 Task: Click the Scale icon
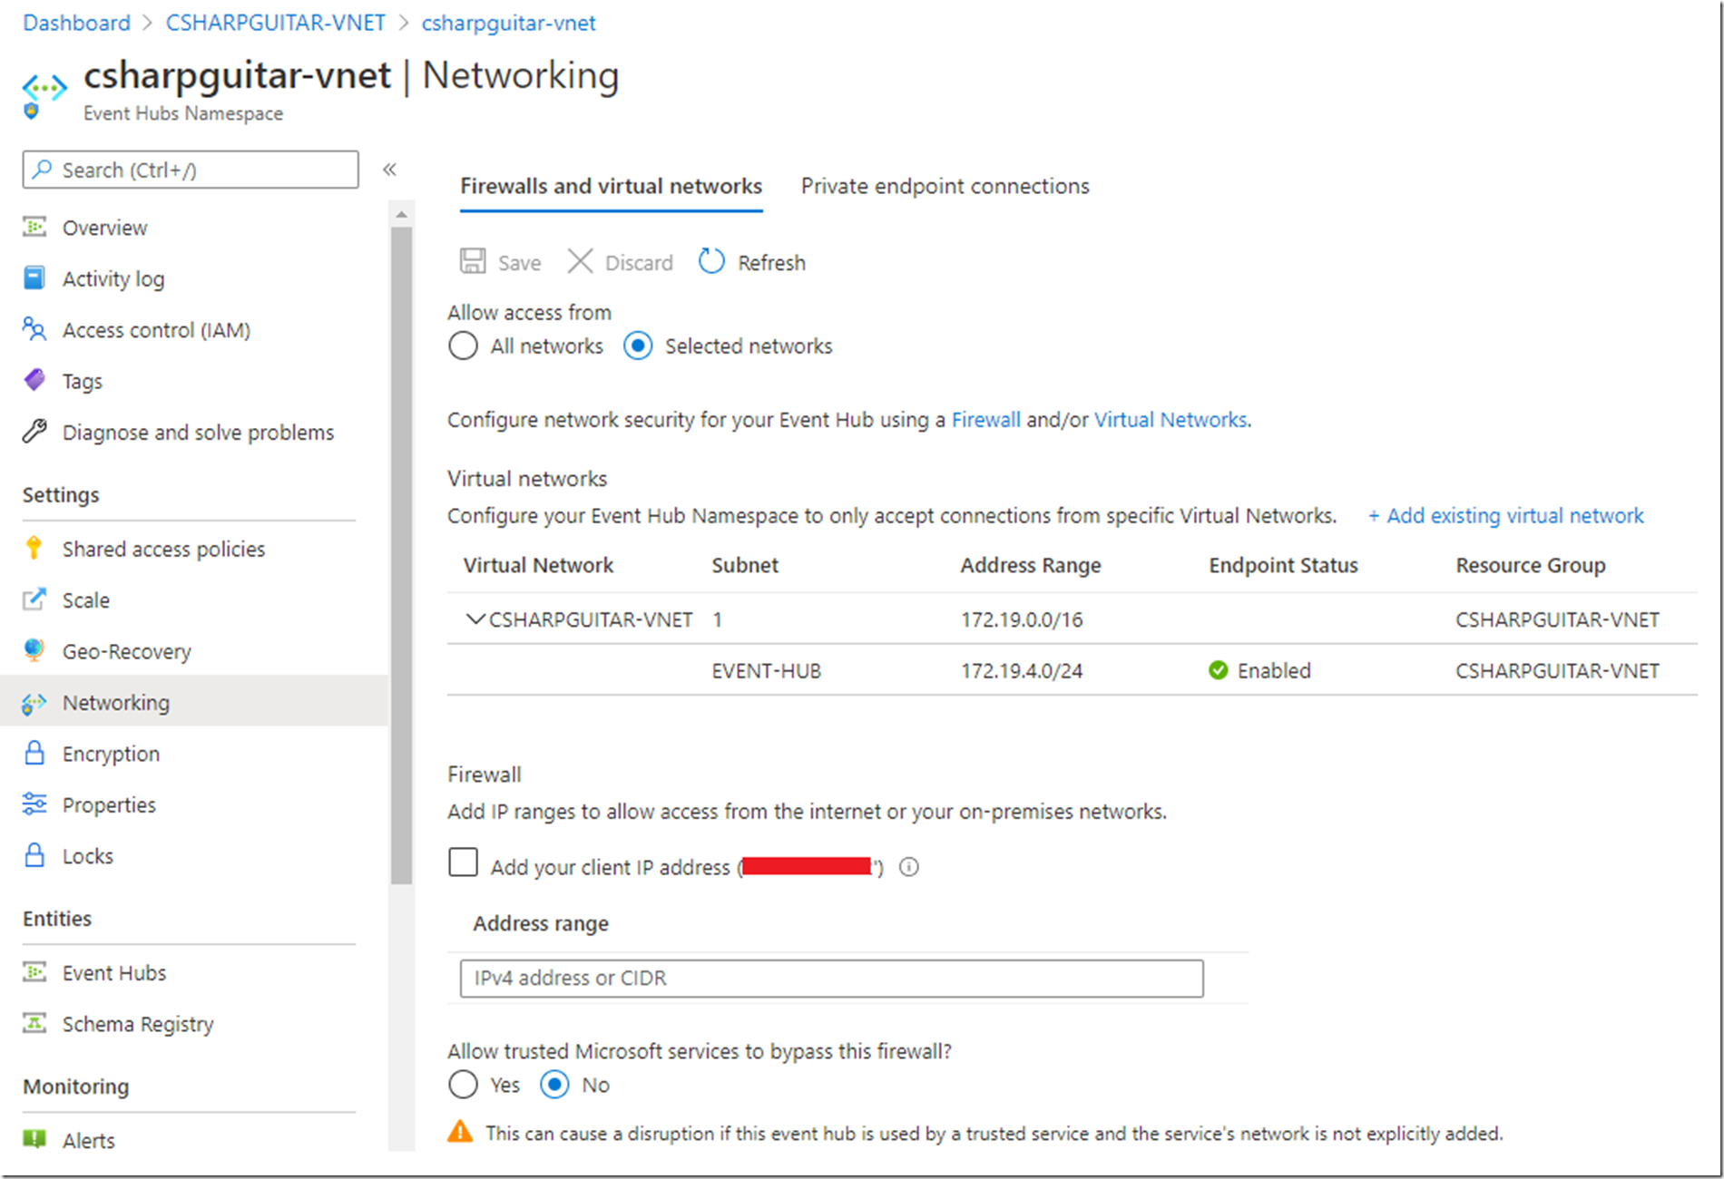point(34,599)
